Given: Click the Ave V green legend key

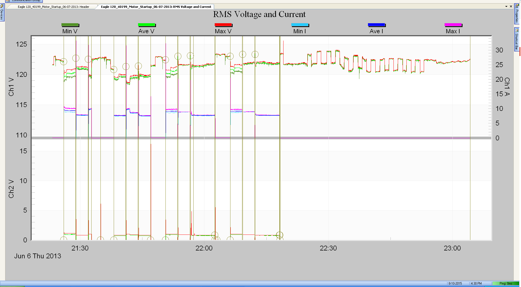Looking at the screenshot, I should 146,25.
